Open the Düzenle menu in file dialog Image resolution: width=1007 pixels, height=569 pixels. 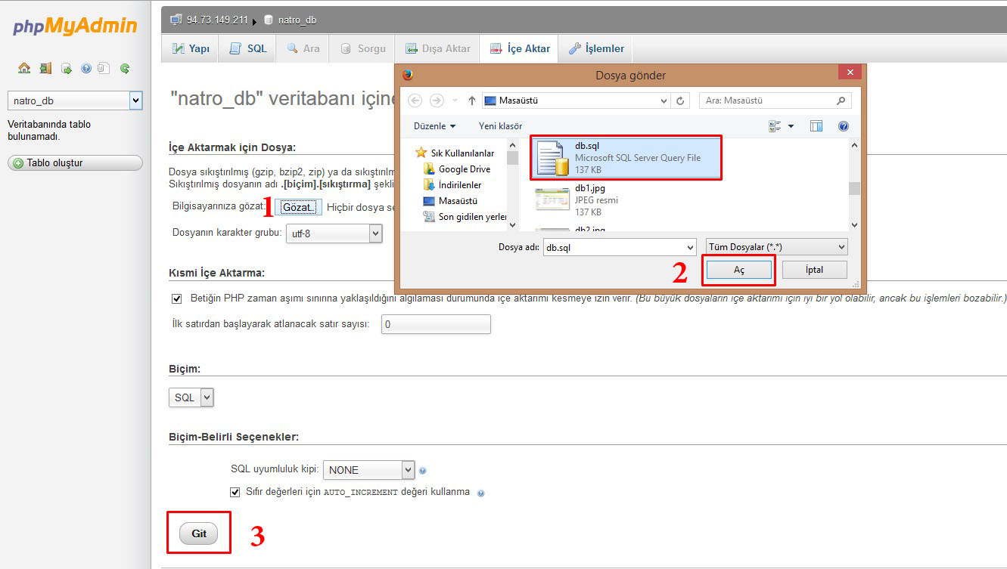pyautogui.click(x=435, y=126)
